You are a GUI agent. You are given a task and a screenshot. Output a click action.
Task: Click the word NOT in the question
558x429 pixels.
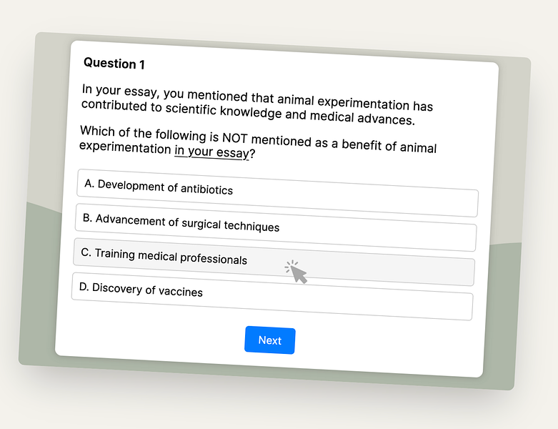pyautogui.click(x=235, y=137)
